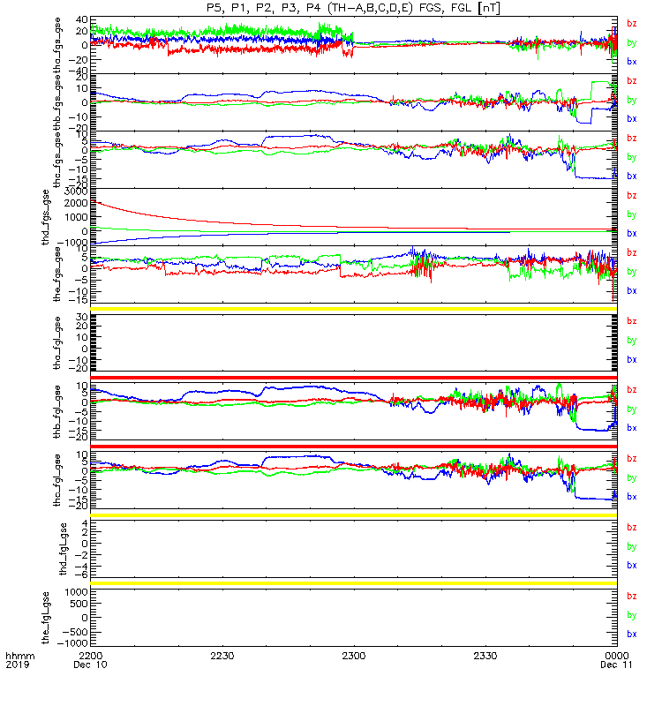The image size is (662, 706).
Task: Click the plot title 'P5, P1, P2, P3, P4 (TH-A,B,C,D,E) FGS, FGL [nT]'
Action: [x=353, y=8]
